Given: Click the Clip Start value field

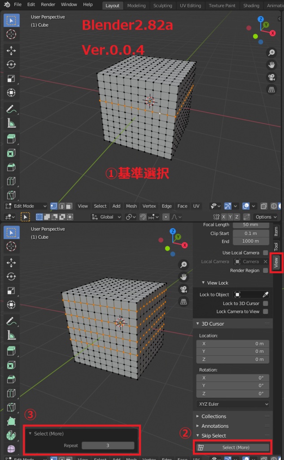Looking at the screenshot, I should pyautogui.click(x=251, y=233).
